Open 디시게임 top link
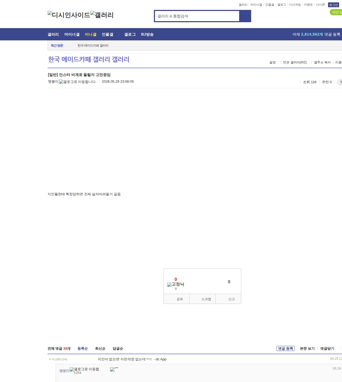Viewport: 342px width, 382px height. click(x=295, y=5)
